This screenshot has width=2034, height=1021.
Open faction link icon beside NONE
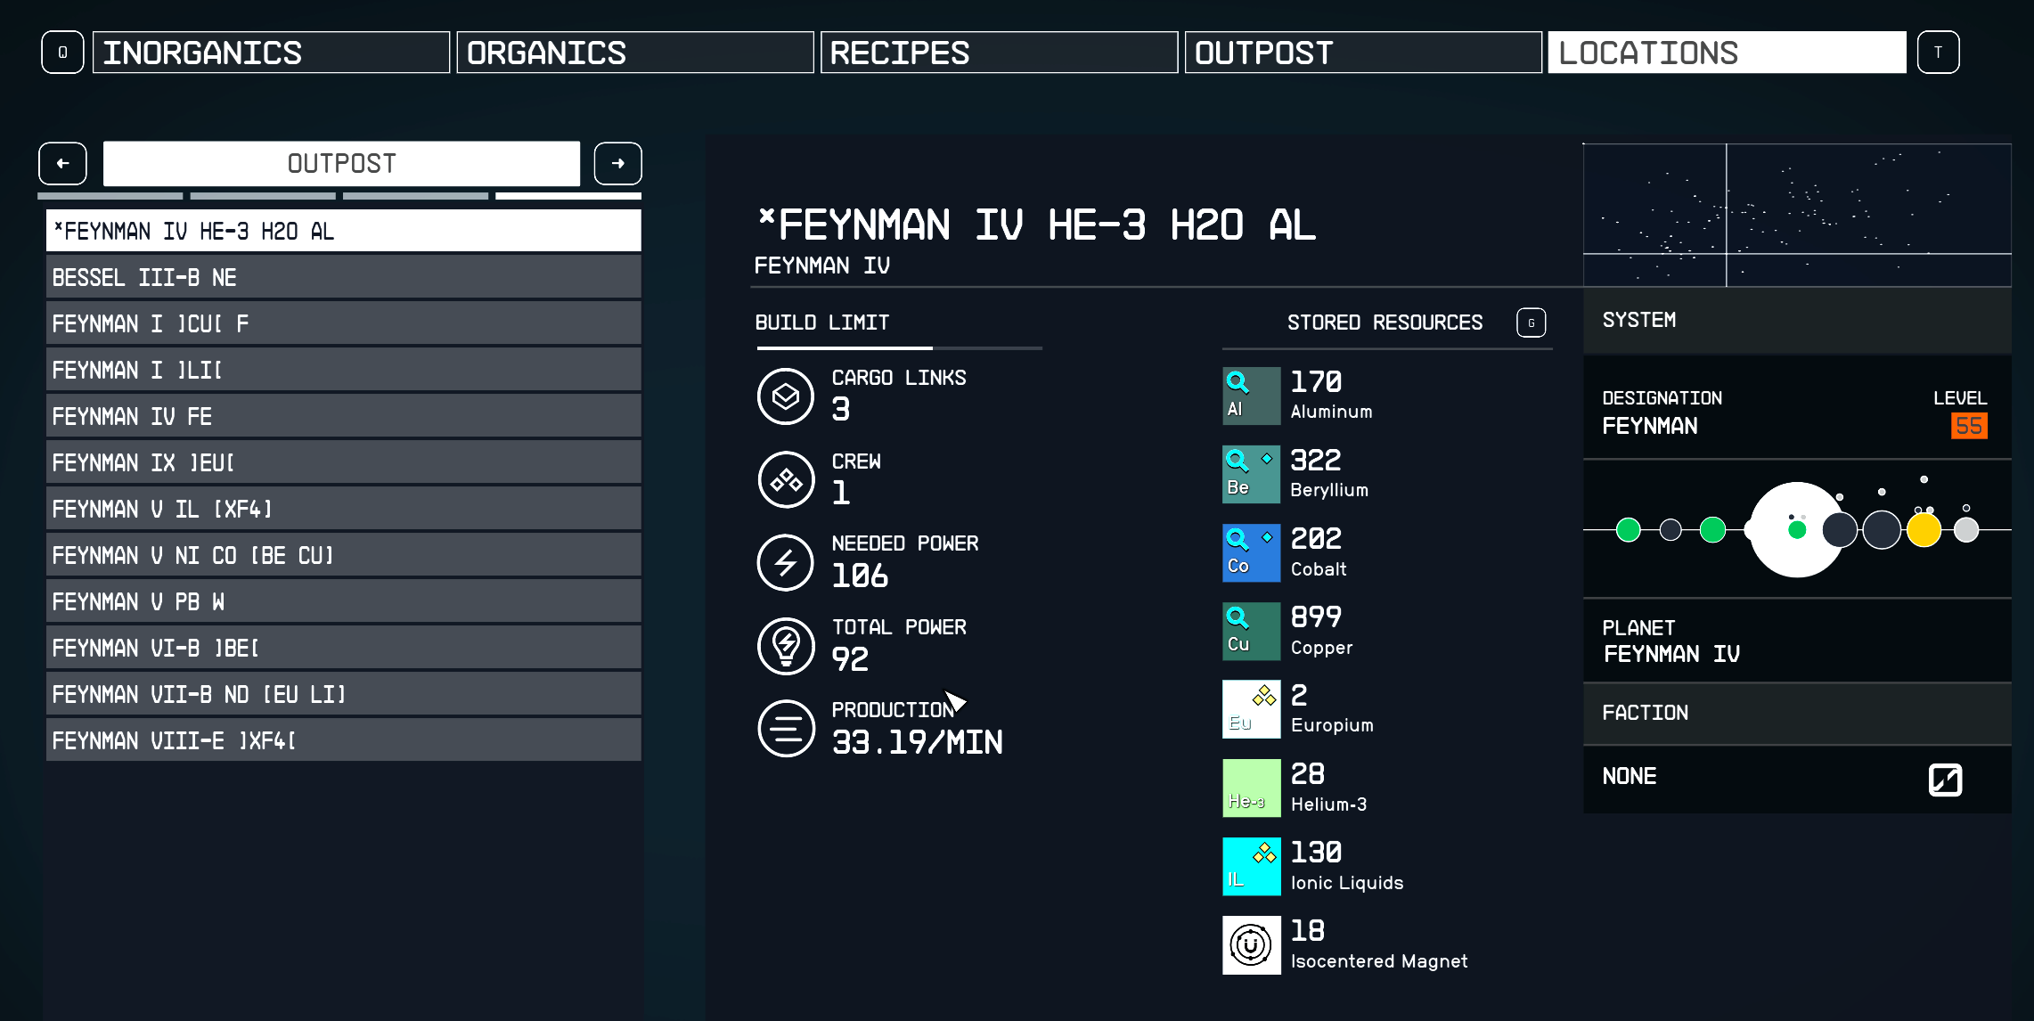(x=1945, y=780)
